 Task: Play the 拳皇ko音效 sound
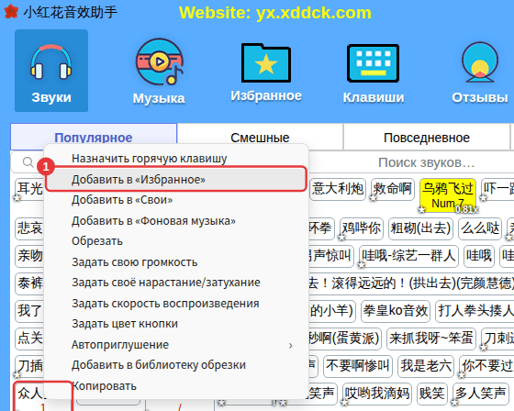396,310
